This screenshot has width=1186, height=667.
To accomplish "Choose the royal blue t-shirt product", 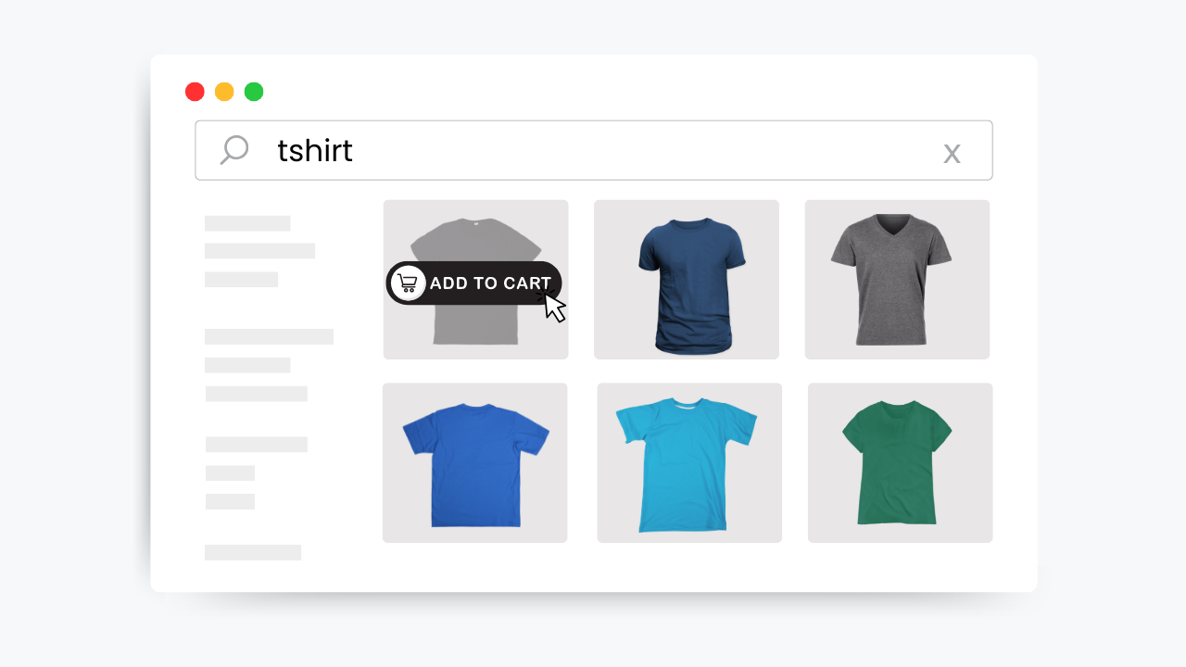I will pyautogui.click(x=475, y=463).
